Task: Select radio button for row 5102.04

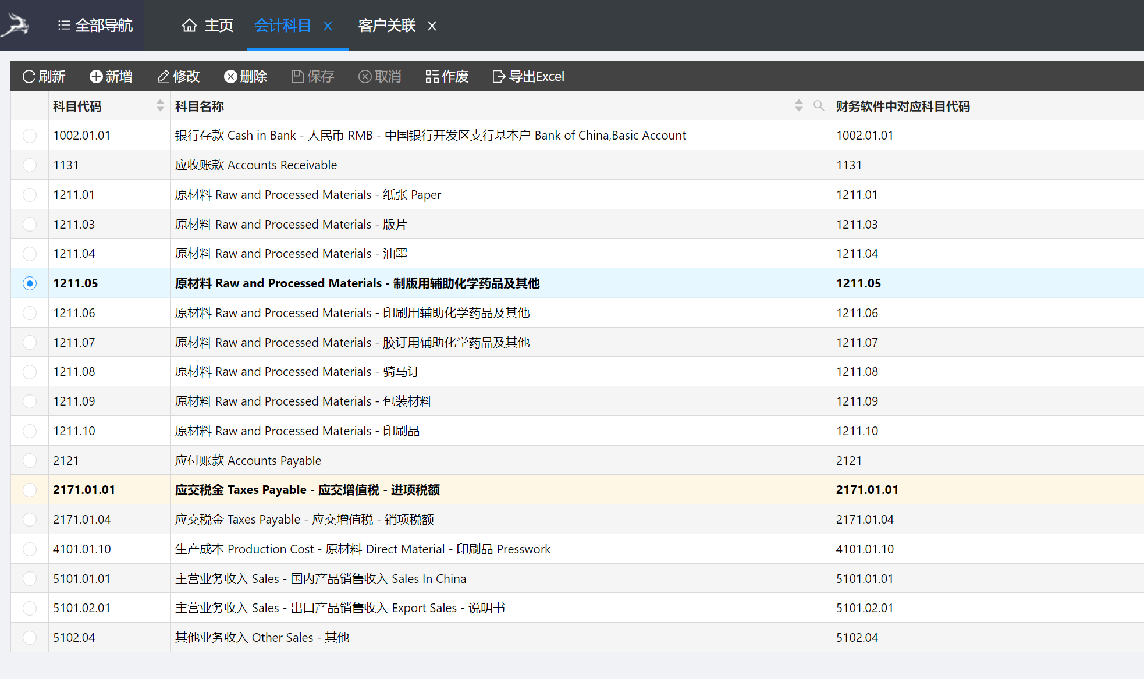Action: 30,638
